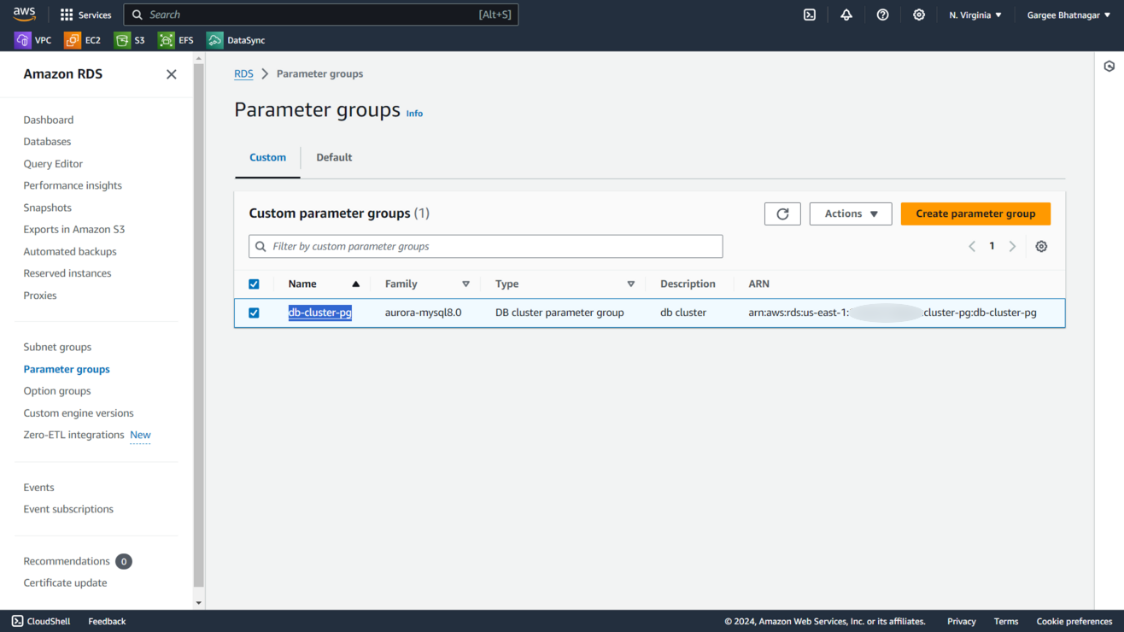Screen dimensions: 1124x632
Task: Open Exports in Amazon S3
Action: (x=74, y=229)
